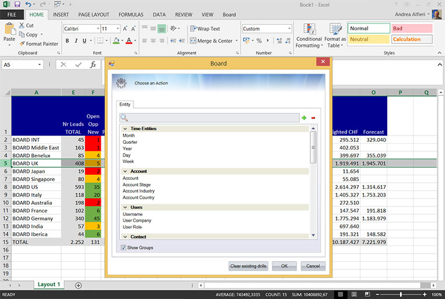445x299 pixels.
Task: Collapse the Time Entities group
Action: tap(125, 129)
